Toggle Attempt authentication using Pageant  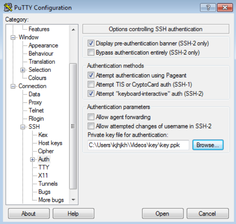coord(91,75)
